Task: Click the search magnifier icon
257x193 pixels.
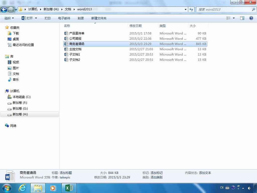Action: (x=253, y=9)
